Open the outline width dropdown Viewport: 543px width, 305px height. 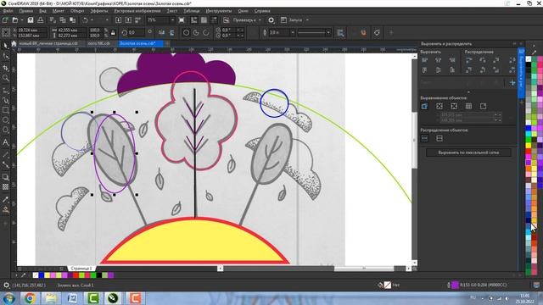pos(293,32)
